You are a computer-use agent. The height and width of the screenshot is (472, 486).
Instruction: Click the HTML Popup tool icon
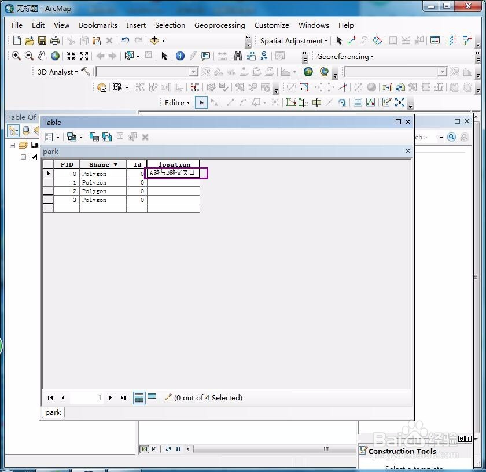(x=205, y=56)
